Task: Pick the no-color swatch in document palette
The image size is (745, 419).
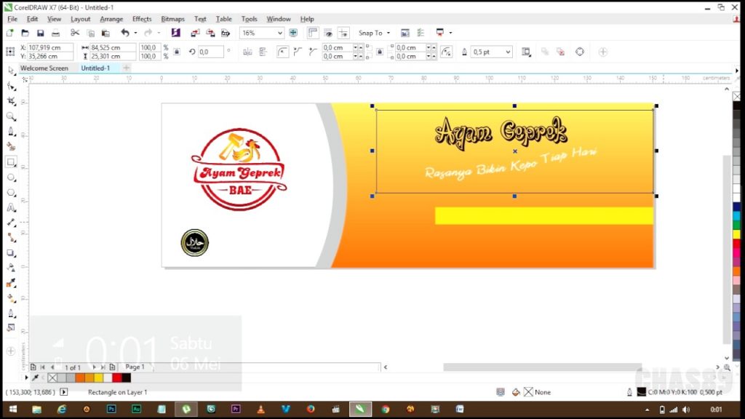Action: coord(52,378)
